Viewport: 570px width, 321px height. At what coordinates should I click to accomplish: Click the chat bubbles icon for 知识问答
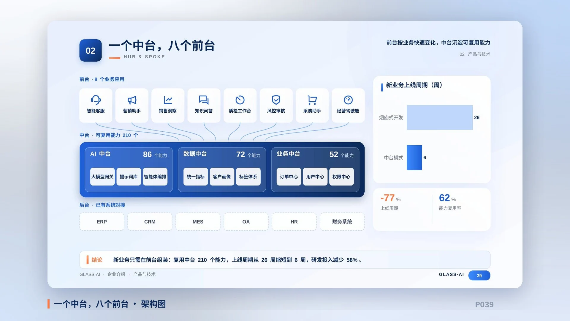(x=204, y=100)
